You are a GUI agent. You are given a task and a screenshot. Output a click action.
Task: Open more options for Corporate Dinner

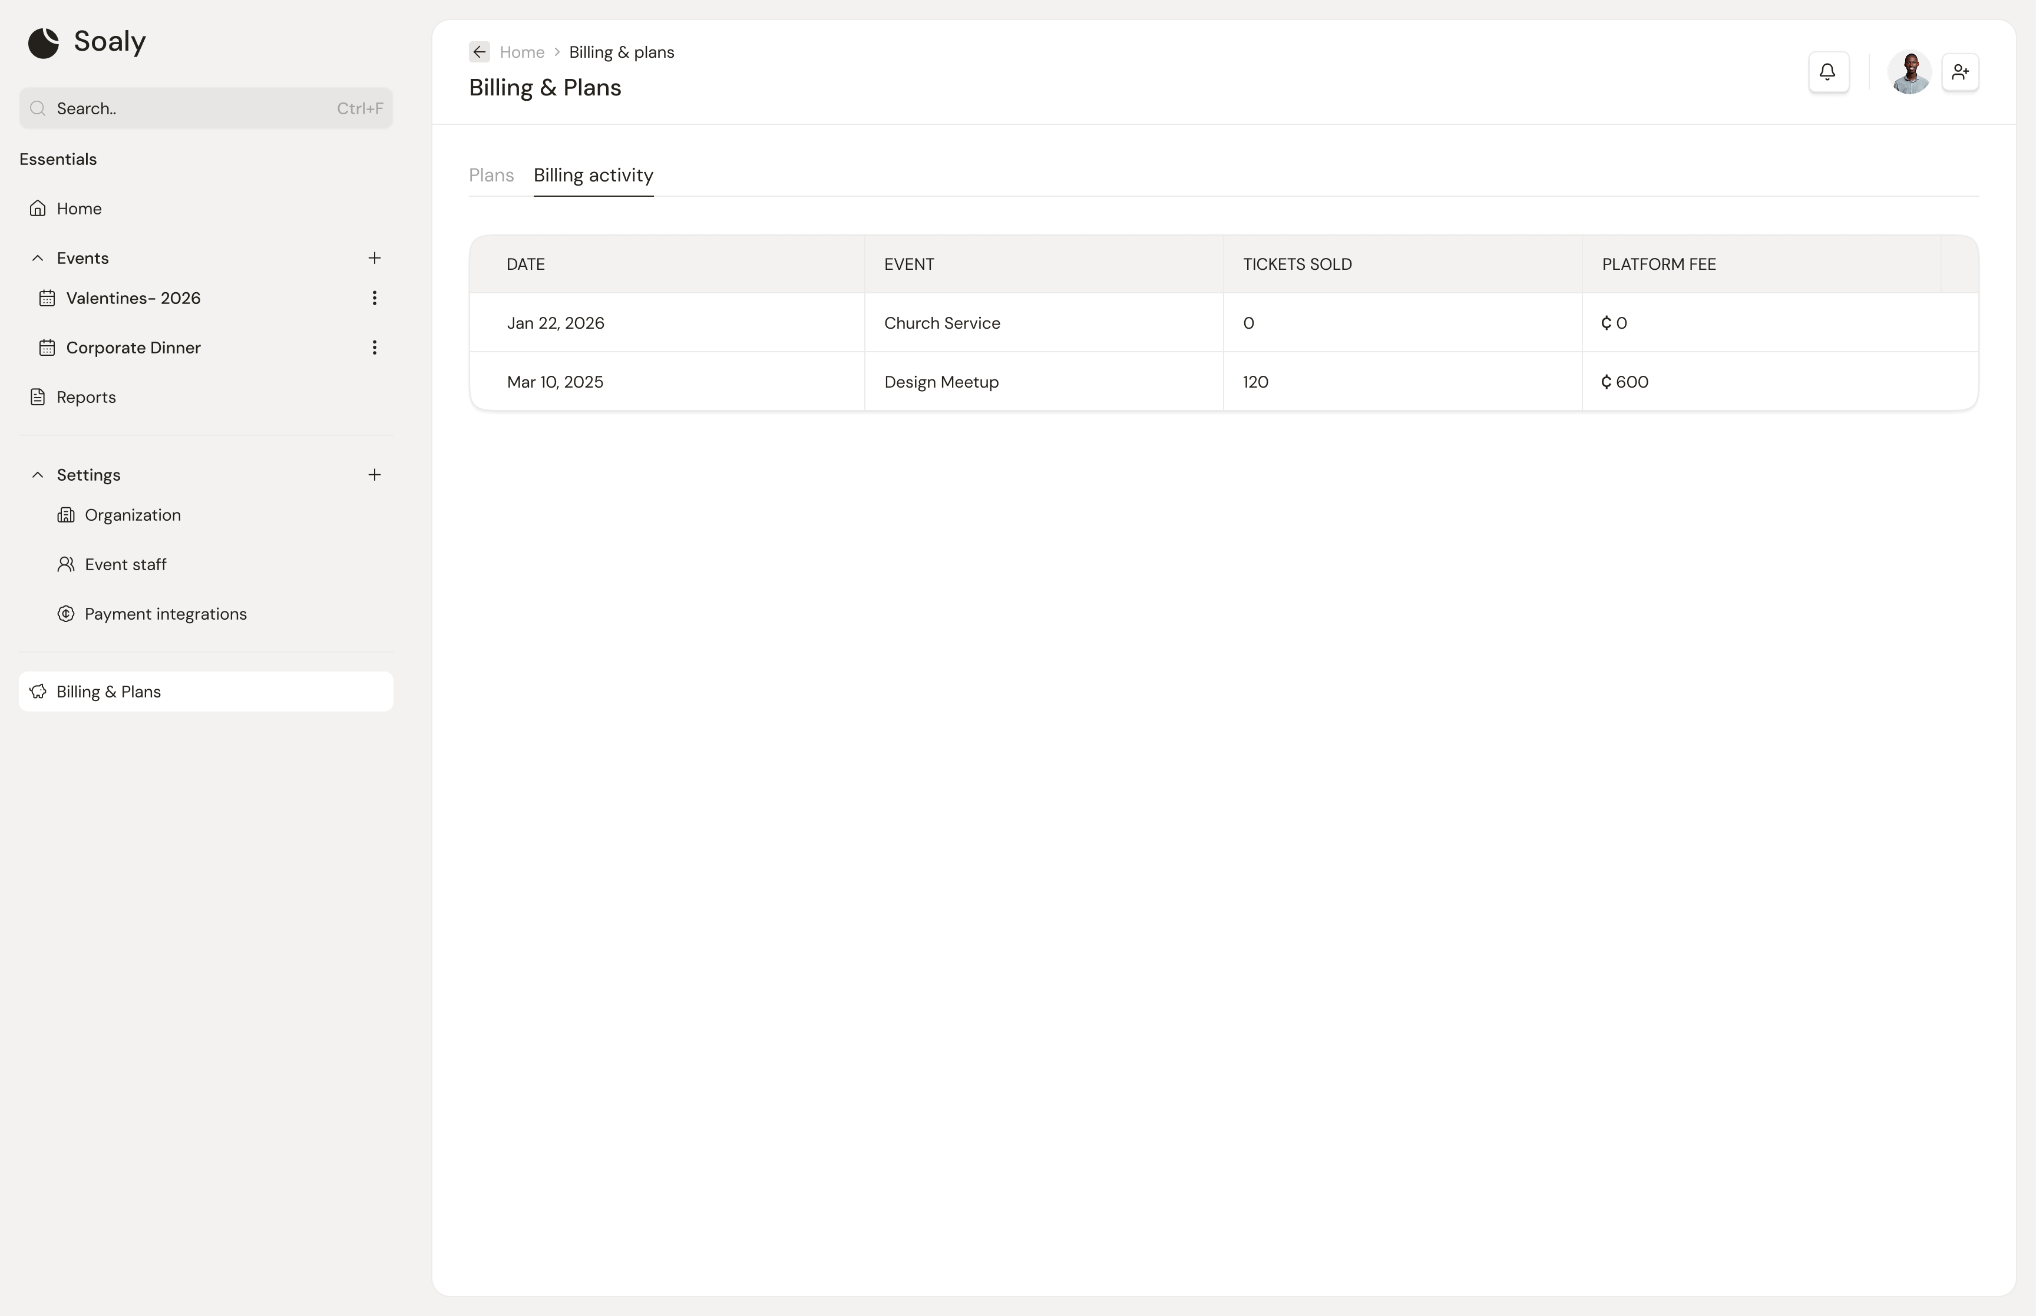tap(374, 348)
